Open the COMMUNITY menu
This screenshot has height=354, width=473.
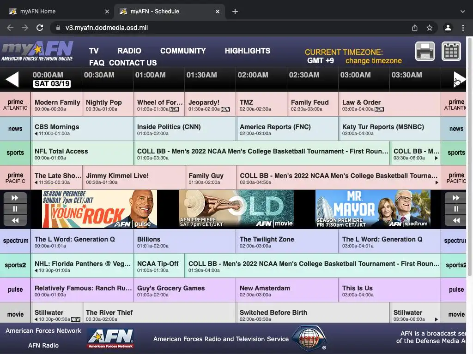pos(183,51)
